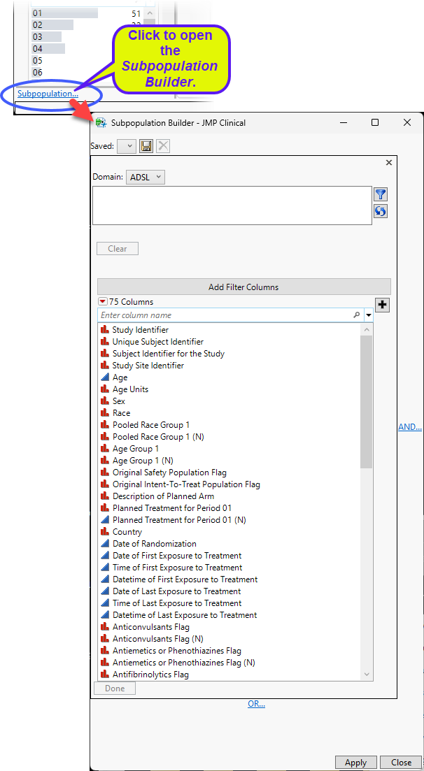424x771 pixels.
Task: Open the column search options arrow
Action: (x=369, y=316)
